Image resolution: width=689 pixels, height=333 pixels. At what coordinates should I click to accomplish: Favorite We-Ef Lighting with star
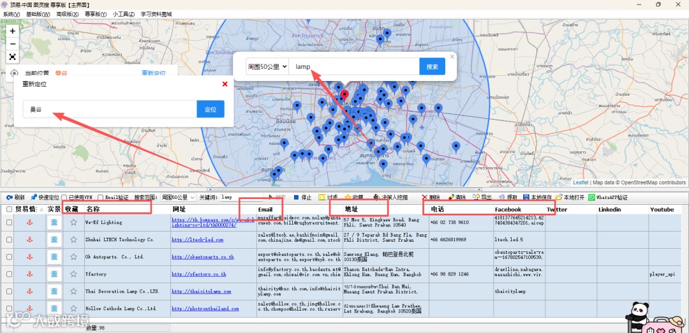(73, 223)
